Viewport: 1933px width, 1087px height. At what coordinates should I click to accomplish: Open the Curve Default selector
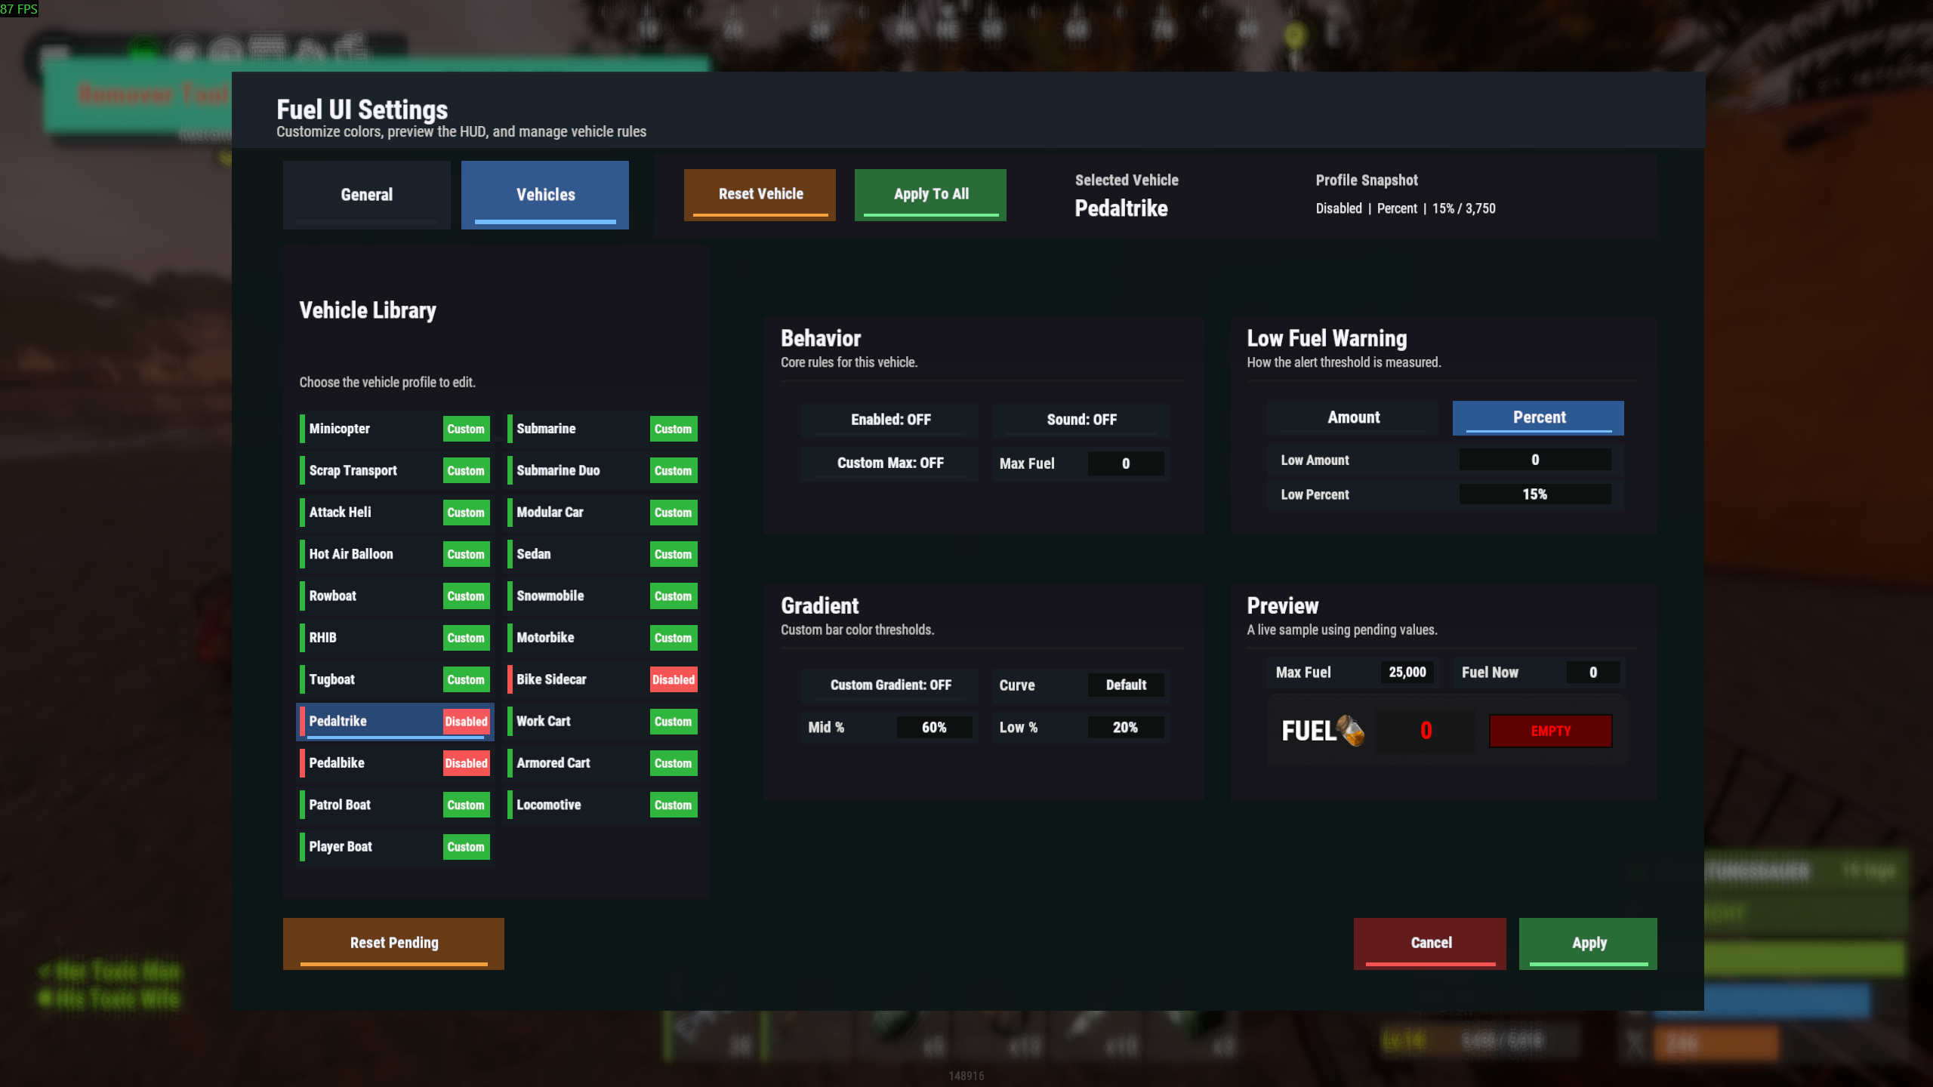pyautogui.click(x=1125, y=685)
